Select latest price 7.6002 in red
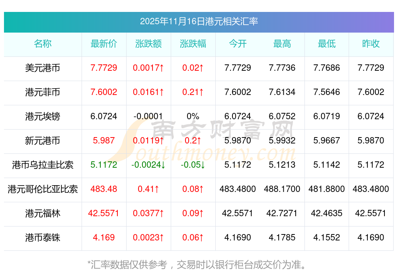 (x=103, y=92)
